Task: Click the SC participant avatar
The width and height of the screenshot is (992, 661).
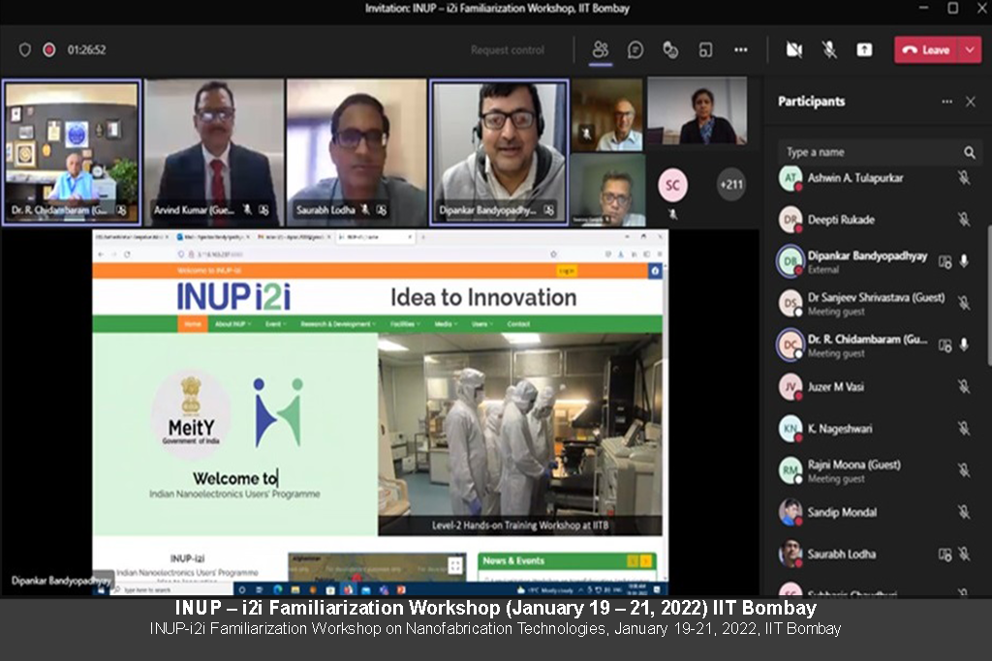Action: click(672, 185)
